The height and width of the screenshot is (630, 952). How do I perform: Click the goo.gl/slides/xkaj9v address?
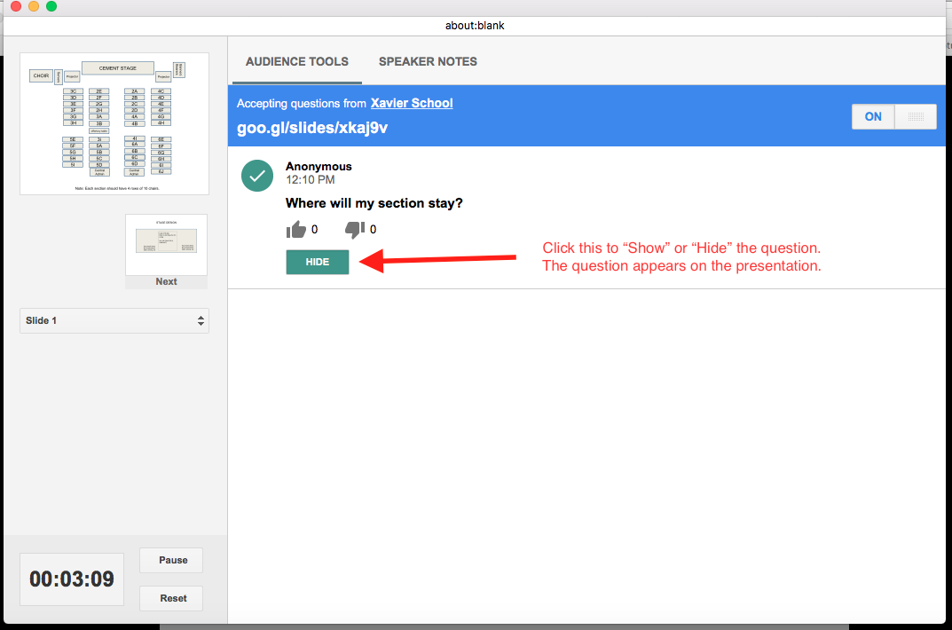tap(311, 128)
